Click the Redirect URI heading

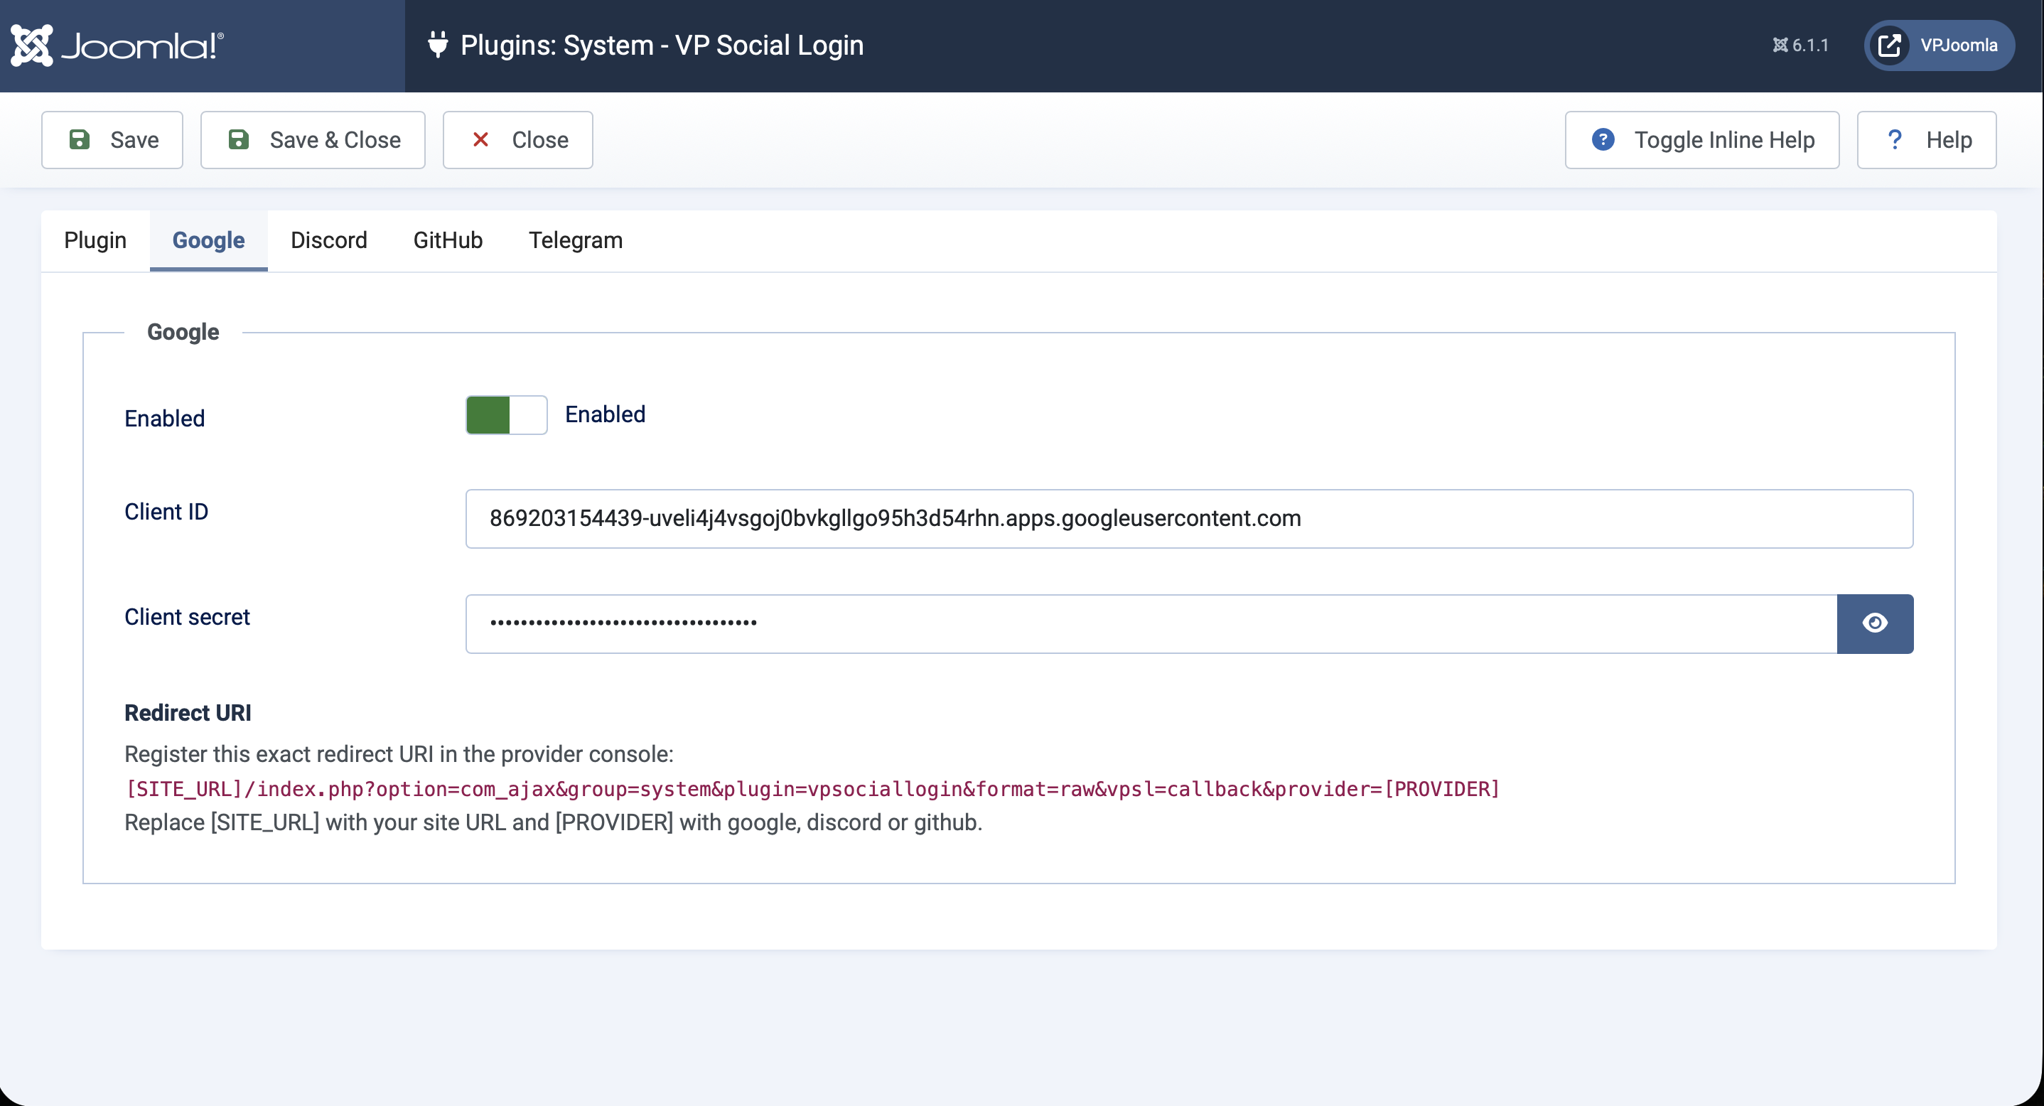coord(187,712)
